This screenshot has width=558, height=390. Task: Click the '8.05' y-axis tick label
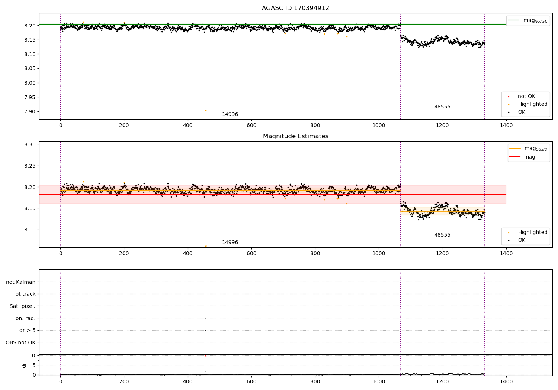point(31,69)
